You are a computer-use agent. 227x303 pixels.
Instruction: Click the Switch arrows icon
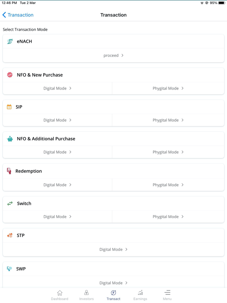9,203
